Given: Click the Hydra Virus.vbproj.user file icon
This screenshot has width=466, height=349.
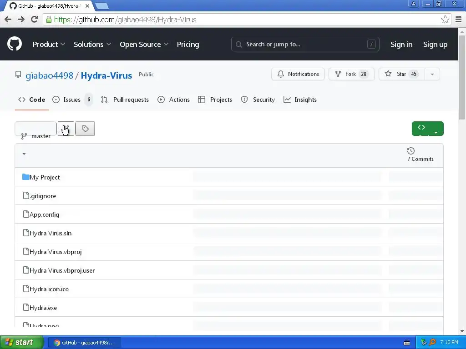Looking at the screenshot, I should point(26,270).
